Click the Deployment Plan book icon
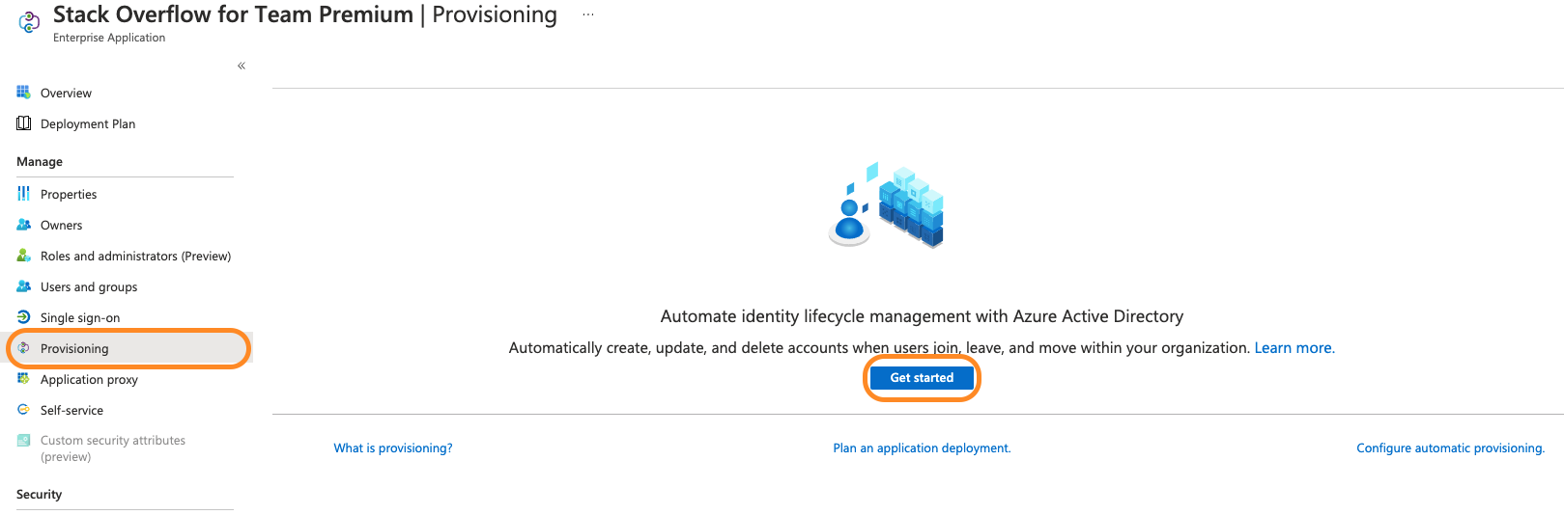Screen dimensions: 1564x515 23,123
